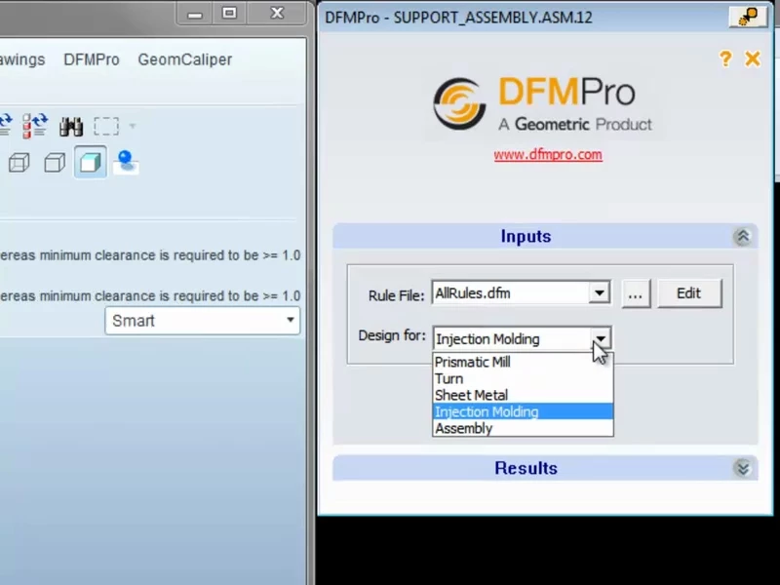Open the Drawings menu
Viewport: 780px width, 585px height.
click(x=22, y=59)
